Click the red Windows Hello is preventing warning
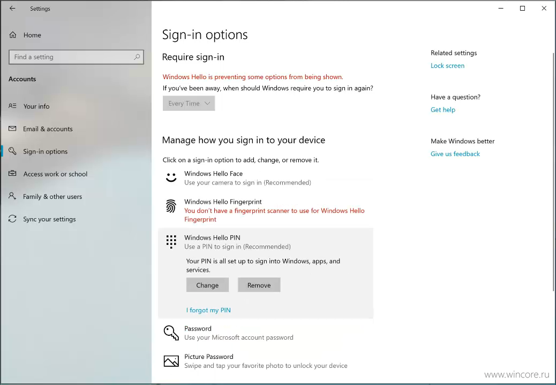The width and height of the screenshot is (556, 385). pyautogui.click(x=253, y=77)
